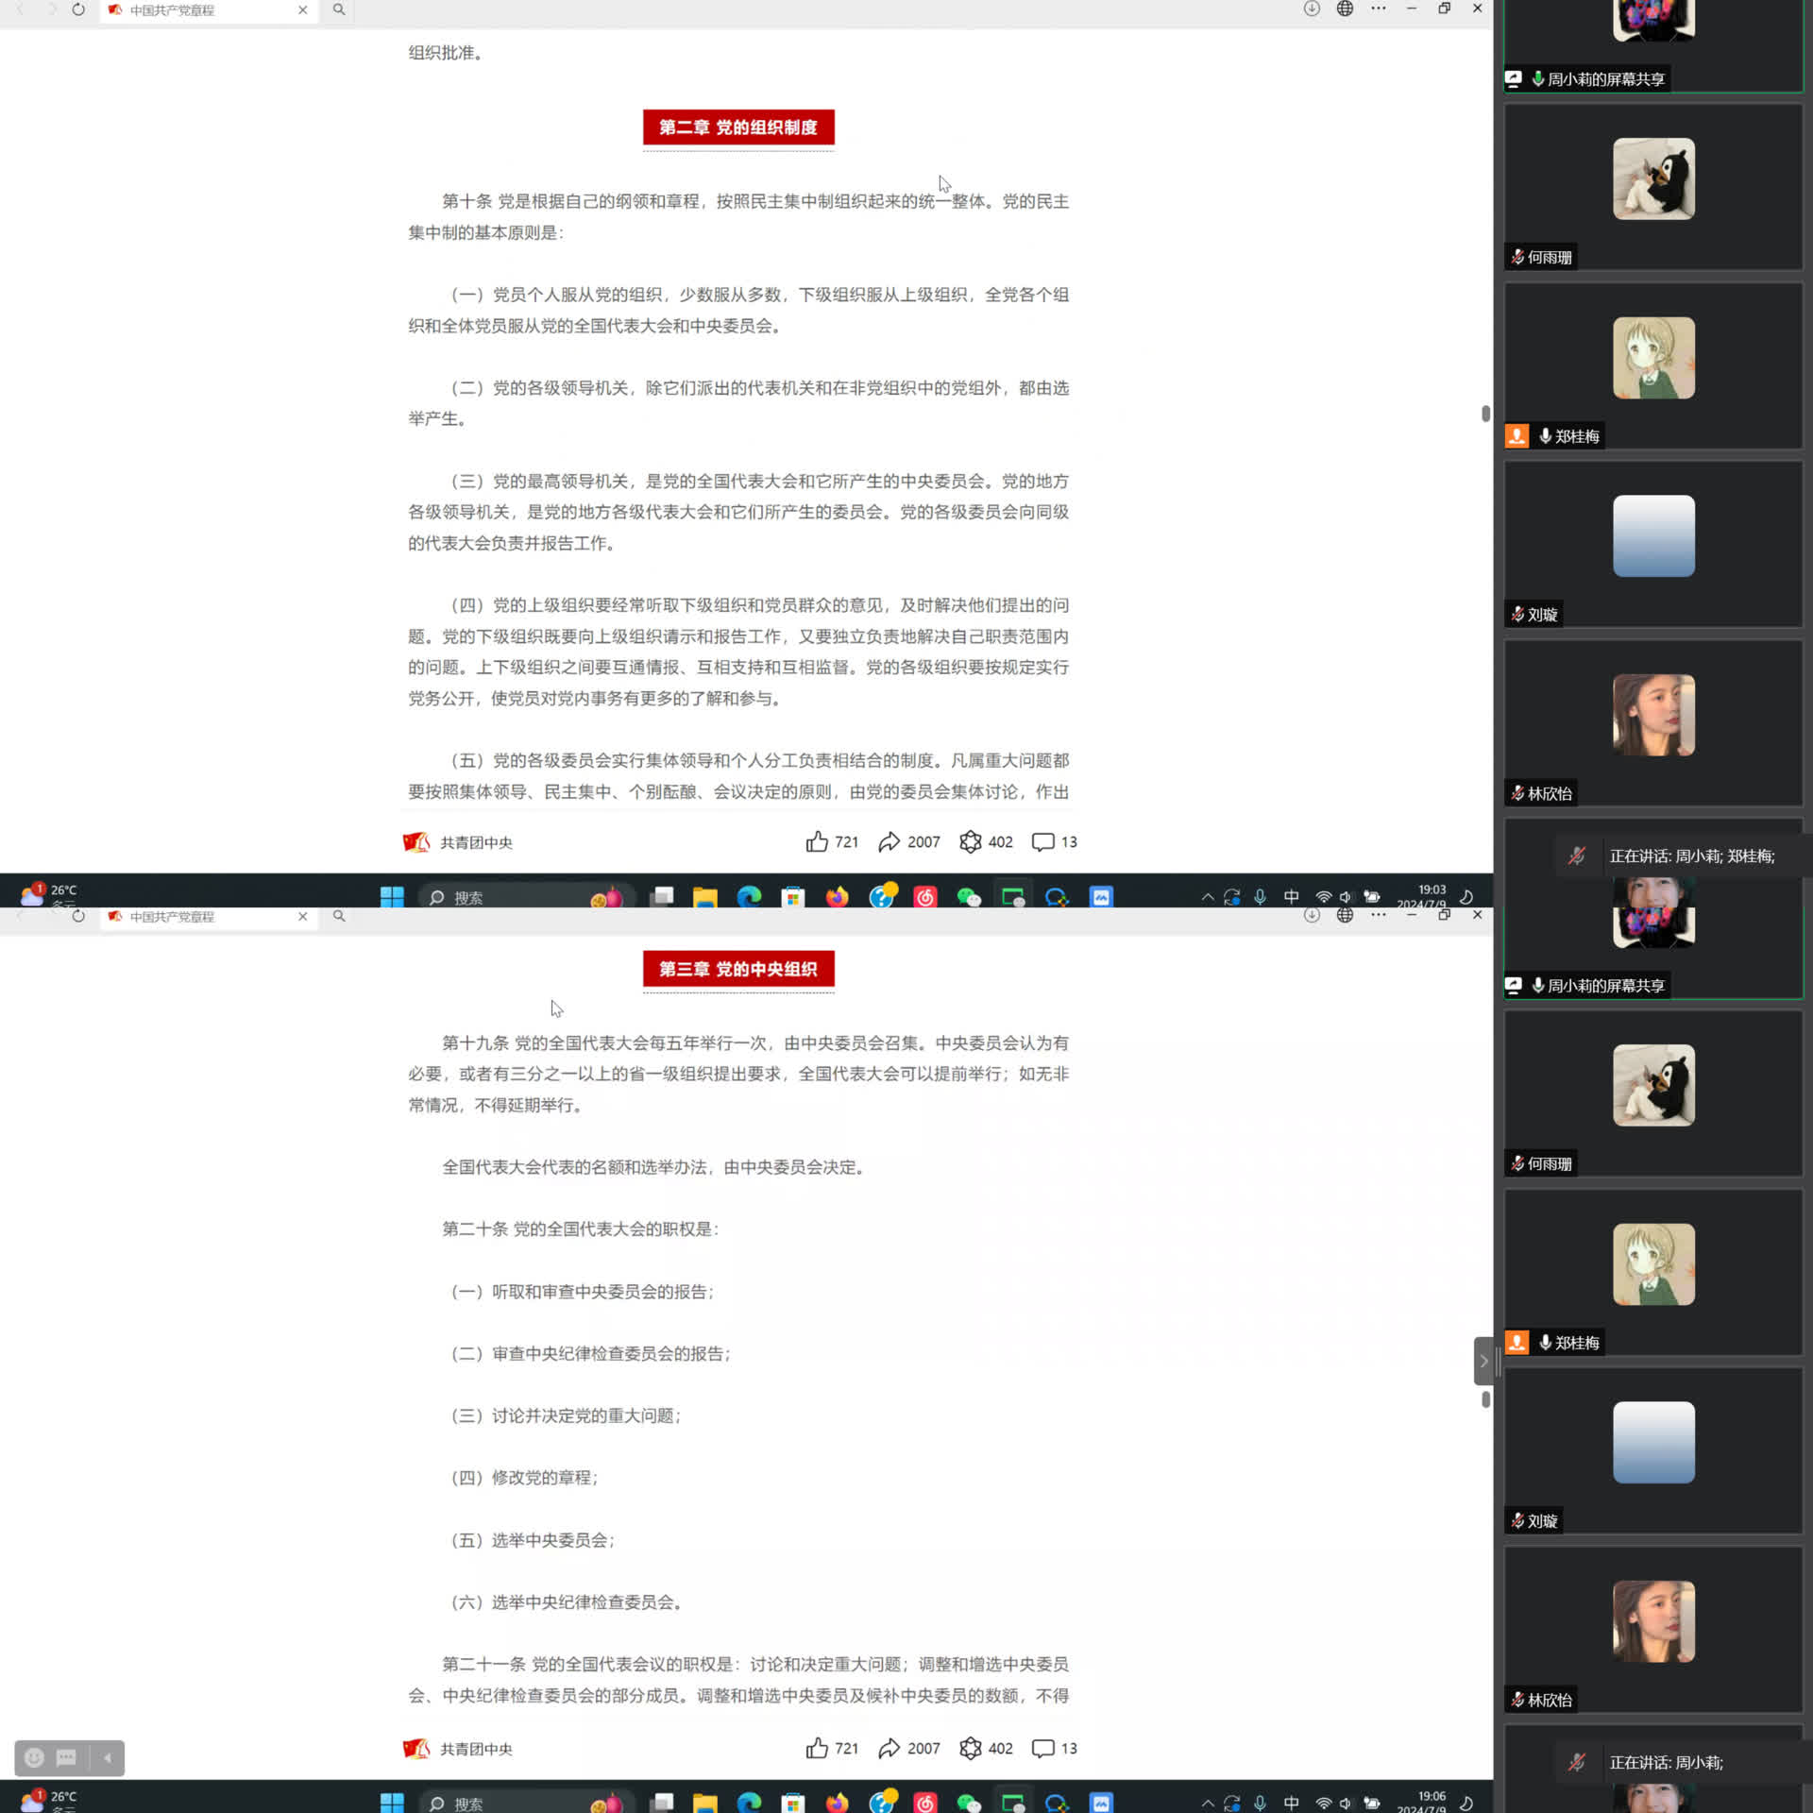
Task: Click the flower icon beside 402 above the 19:03 taskbar
Action: (x=970, y=841)
